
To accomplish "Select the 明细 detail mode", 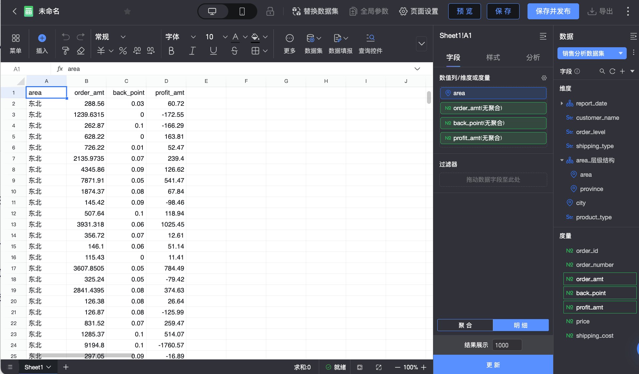I will pyautogui.click(x=521, y=325).
